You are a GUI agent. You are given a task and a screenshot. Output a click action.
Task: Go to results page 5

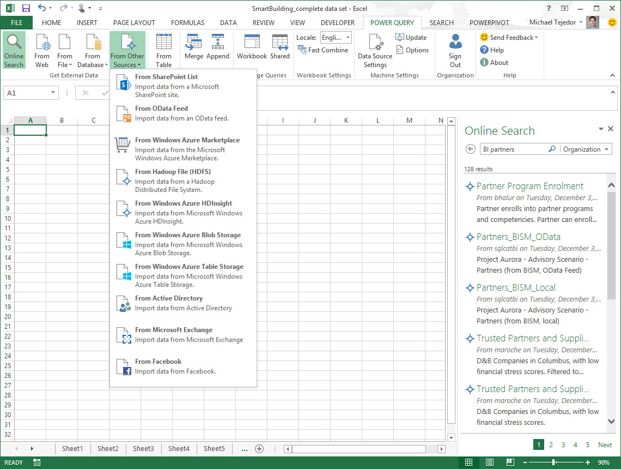point(588,445)
